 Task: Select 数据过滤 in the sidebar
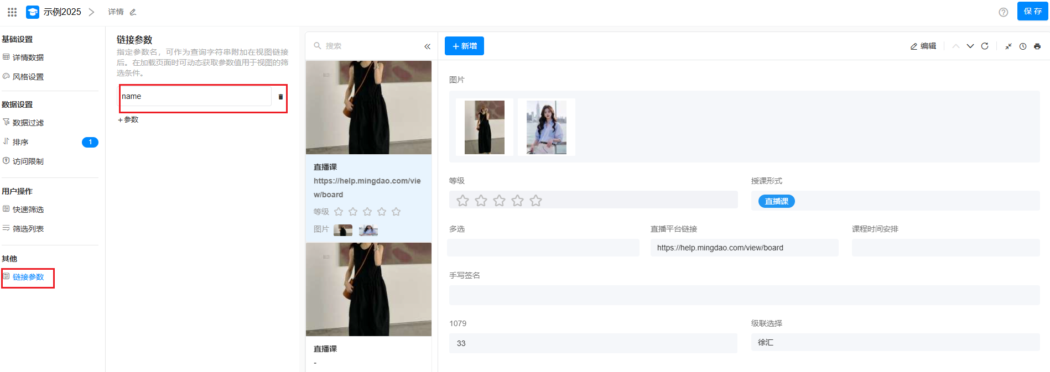pos(28,123)
